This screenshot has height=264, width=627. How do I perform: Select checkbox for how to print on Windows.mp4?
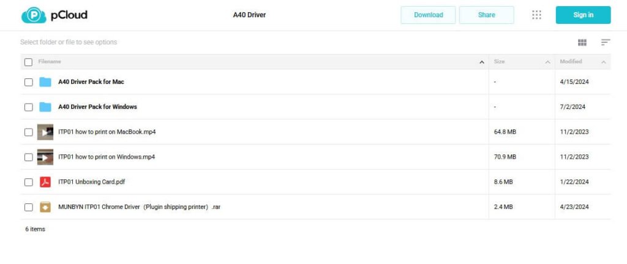[x=28, y=157]
